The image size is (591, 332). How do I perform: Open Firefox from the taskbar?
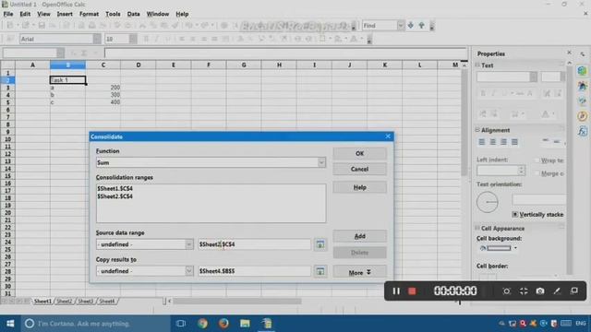coord(223,324)
